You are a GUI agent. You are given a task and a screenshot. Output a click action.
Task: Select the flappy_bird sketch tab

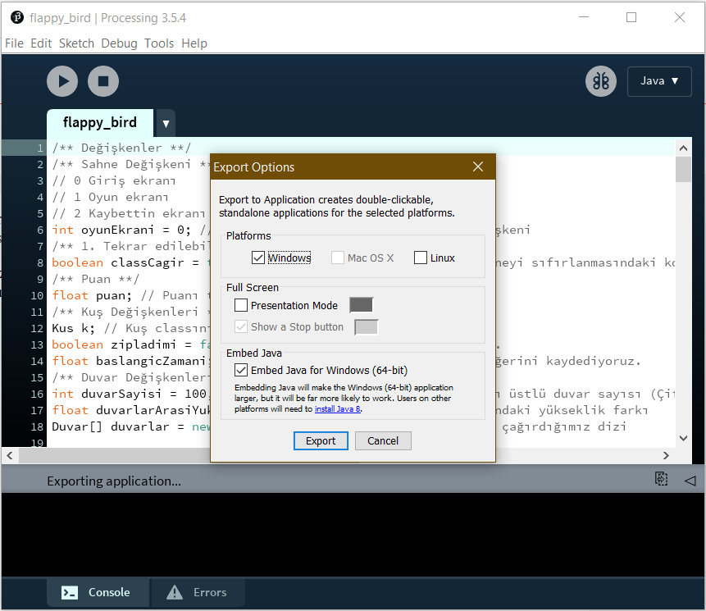click(x=100, y=122)
